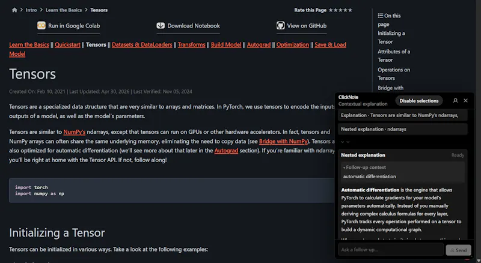
Task: Click the Tensors page heading
Action: 32,74
